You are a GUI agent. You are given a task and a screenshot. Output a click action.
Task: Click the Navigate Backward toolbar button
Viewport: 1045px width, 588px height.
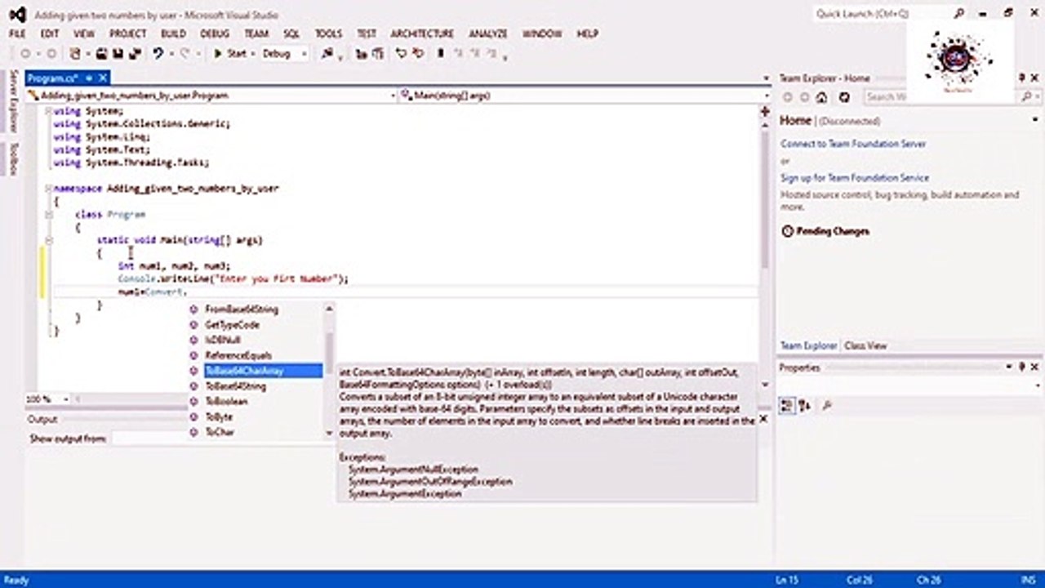coord(25,54)
